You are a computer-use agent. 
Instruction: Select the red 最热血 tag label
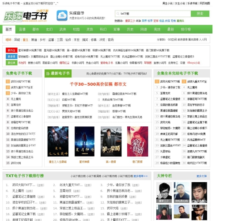pyautogui.click(x=11, y=50)
